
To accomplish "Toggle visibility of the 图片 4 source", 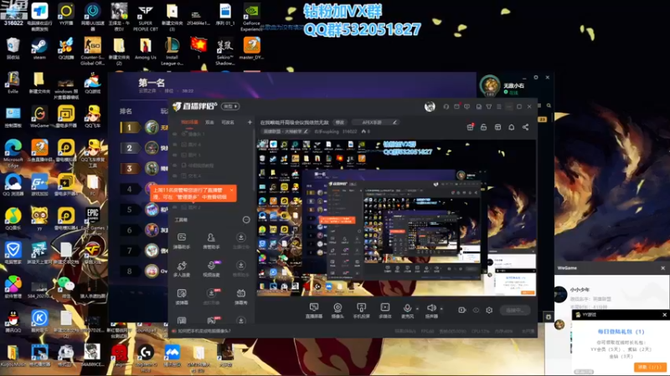I will (175, 145).
